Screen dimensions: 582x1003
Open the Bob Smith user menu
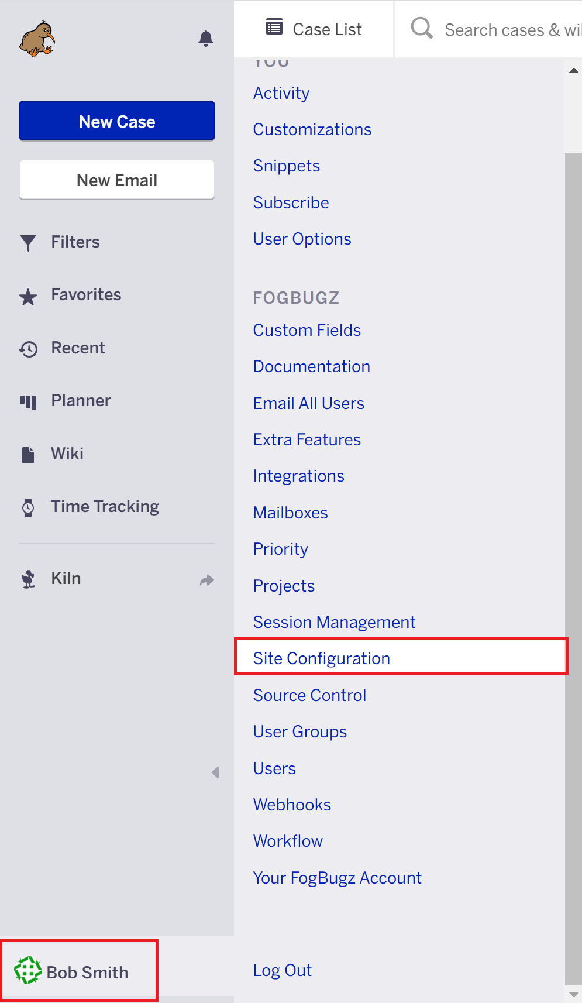pos(79,971)
